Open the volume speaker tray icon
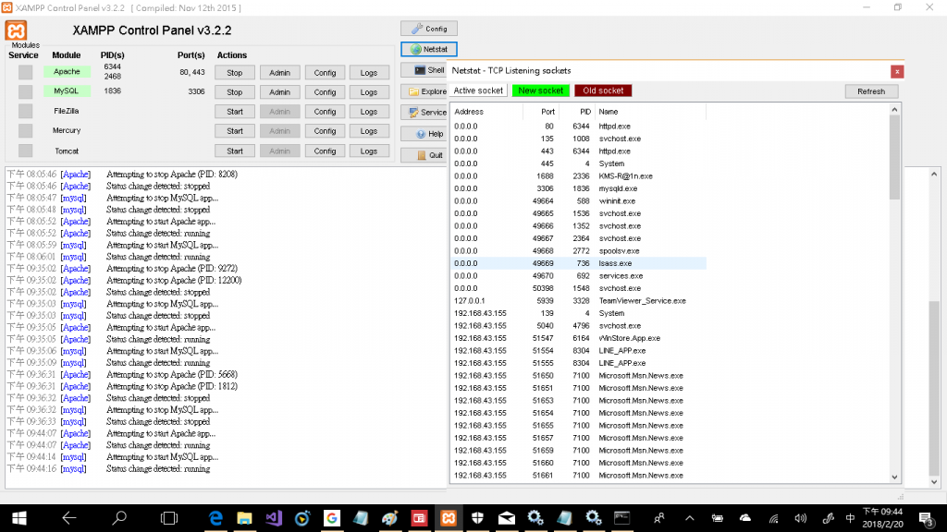The width and height of the screenshot is (947, 532). click(x=800, y=518)
